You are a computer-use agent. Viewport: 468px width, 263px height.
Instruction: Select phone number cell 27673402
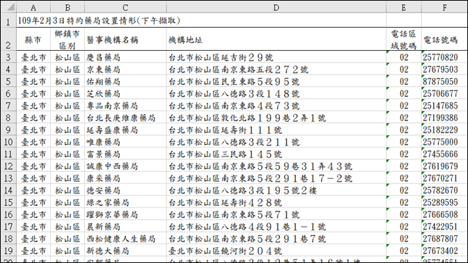444,250
